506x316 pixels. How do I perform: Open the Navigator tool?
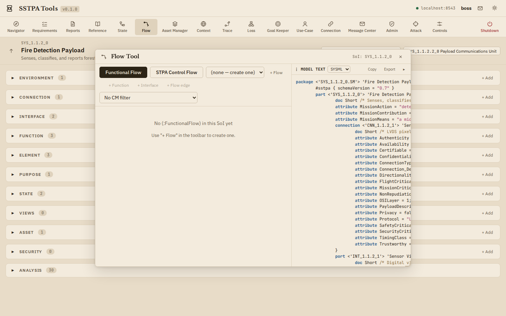tap(16, 27)
